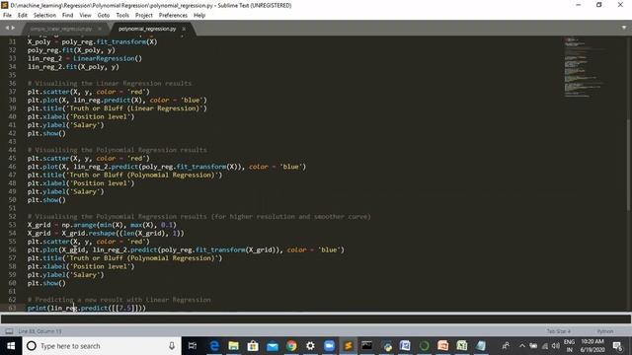The width and height of the screenshot is (632, 355).
Task: Open the notepad-style last taskbar app icon
Action: click(481, 346)
